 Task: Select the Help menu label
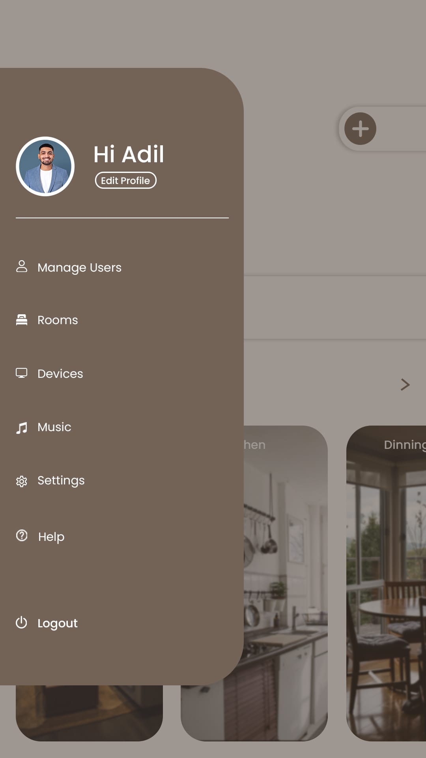click(51, 537)
